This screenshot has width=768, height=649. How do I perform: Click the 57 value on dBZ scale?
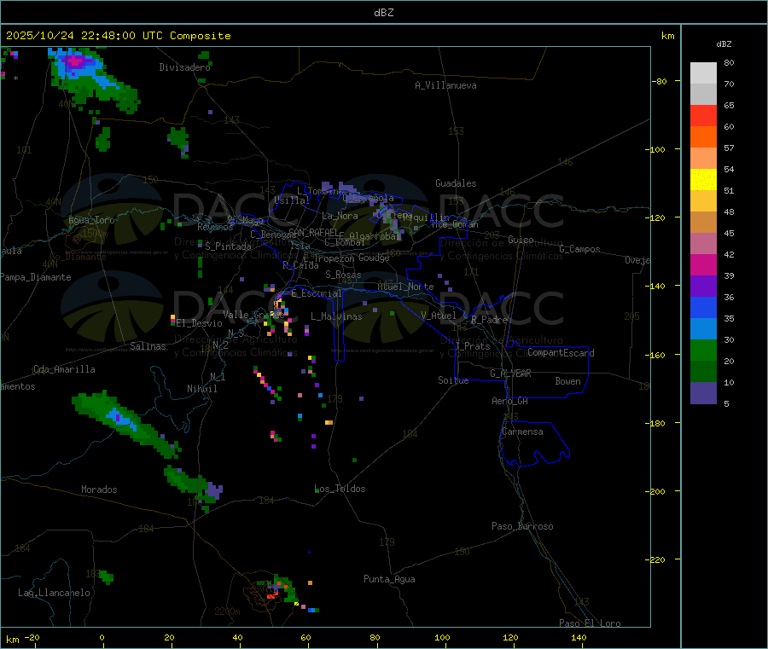pyautogui.click(x=729, y=148)
